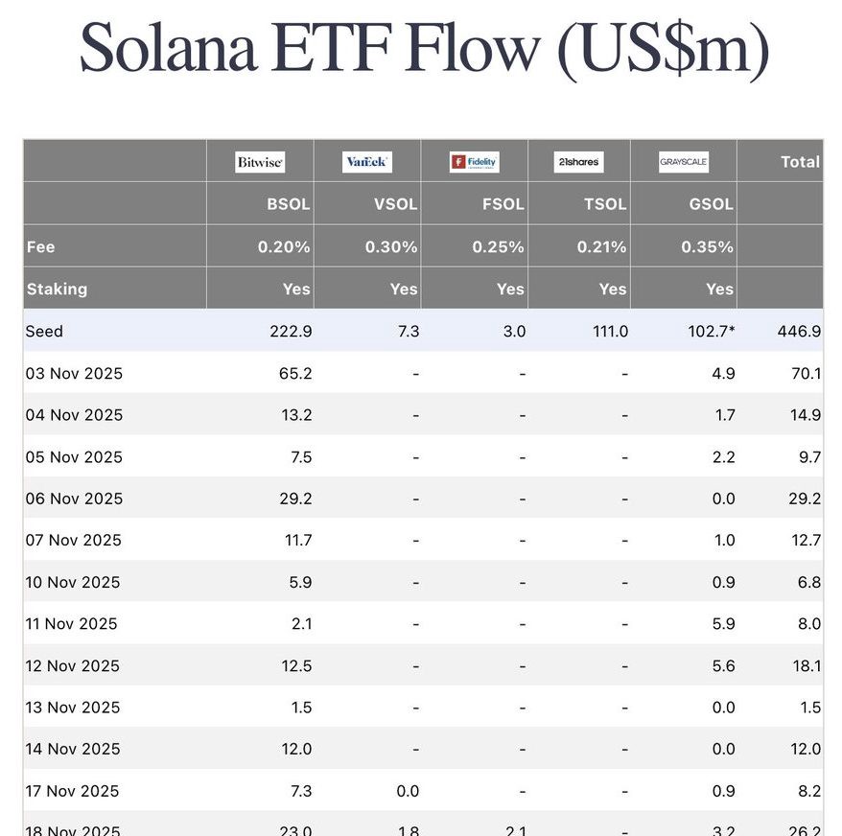
Task: Select the GSOL ticker column header
Action: point(711,204)
